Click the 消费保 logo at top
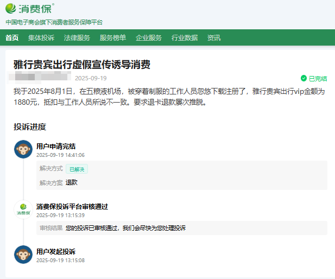Screen dimensions: 335x279 [x=30, y=9]
